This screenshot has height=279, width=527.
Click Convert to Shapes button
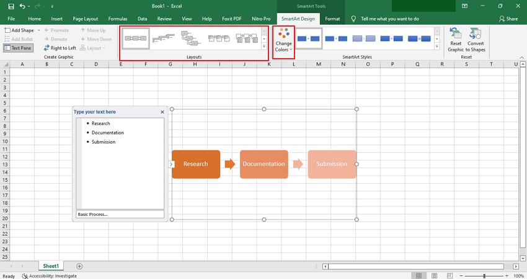(476, 40)
